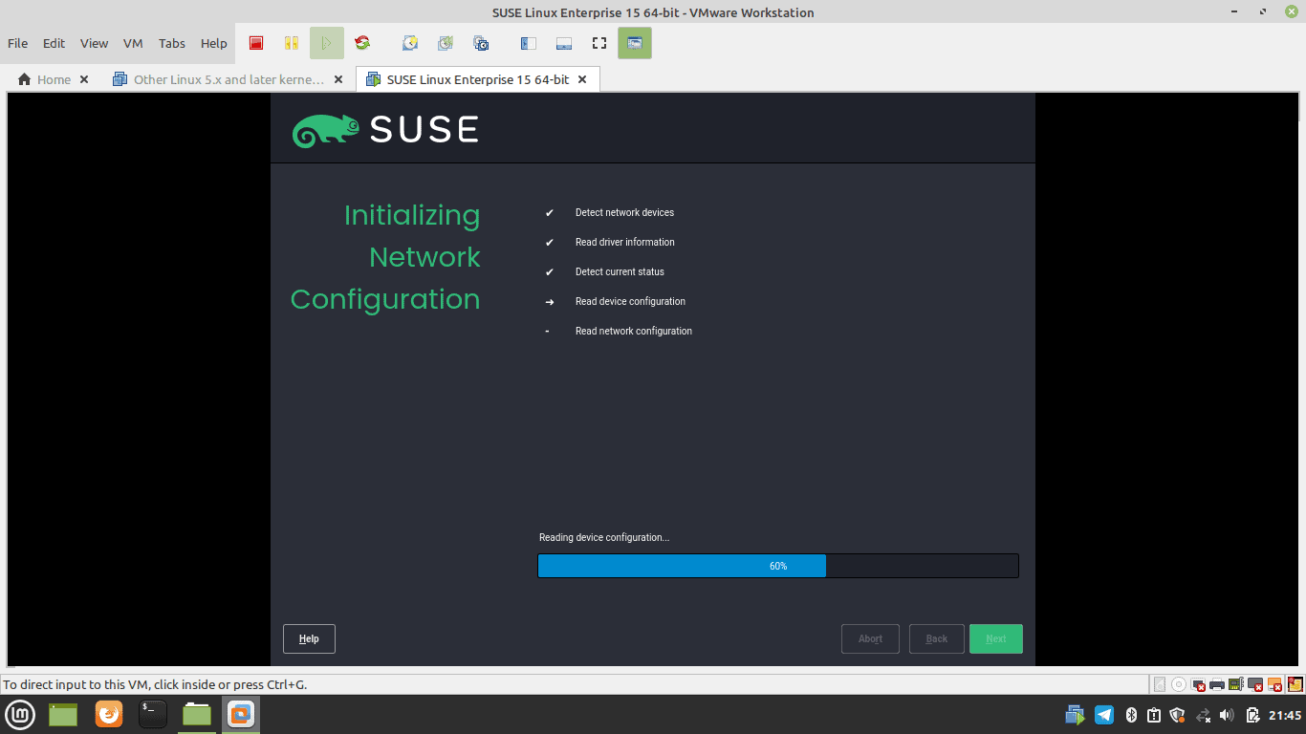The height and width of the screenshot is (734, 1306).
Task: Suspend the VM with the yellow pause icon
Action: pyautogui.click(x=291, y=43)
